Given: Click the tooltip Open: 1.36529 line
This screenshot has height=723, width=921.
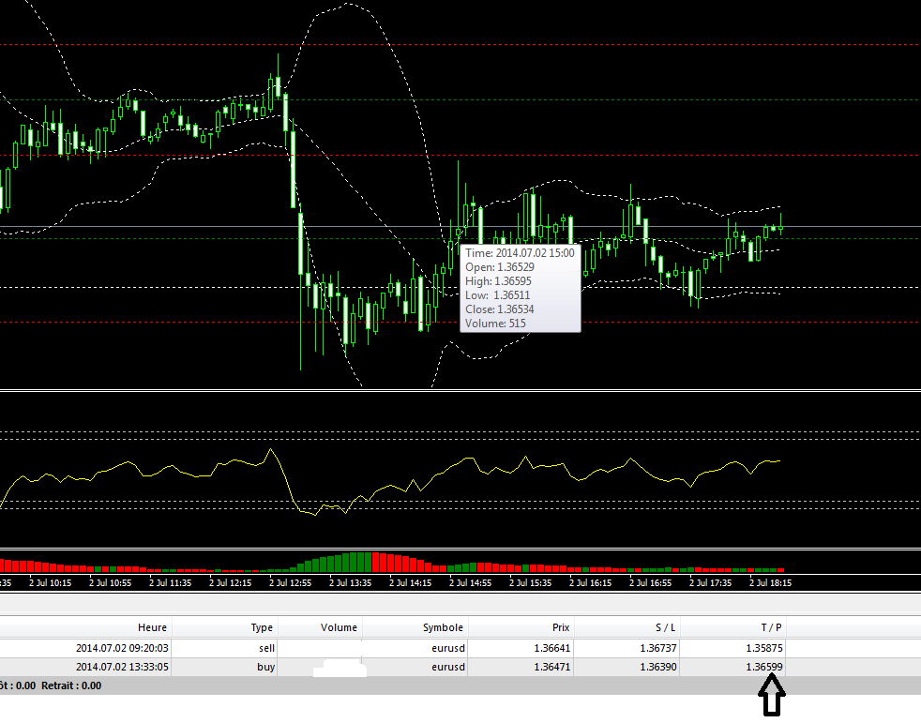Looking at the screenshot, I should (x=500, y=267).
